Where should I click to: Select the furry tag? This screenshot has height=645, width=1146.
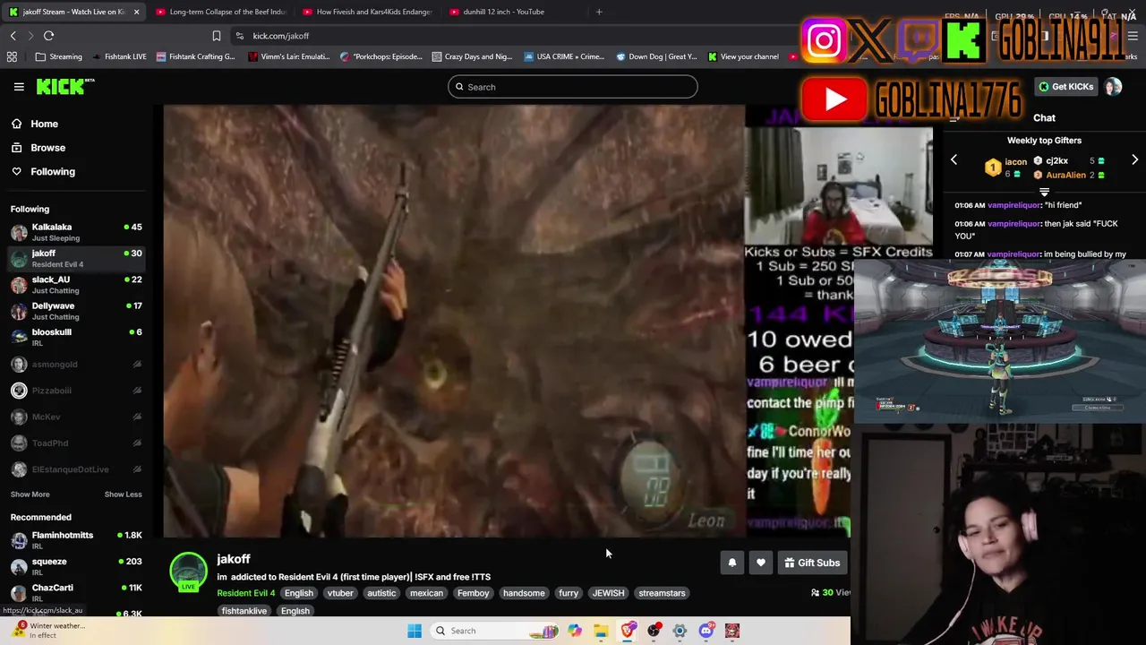click(x=569, y=593)
